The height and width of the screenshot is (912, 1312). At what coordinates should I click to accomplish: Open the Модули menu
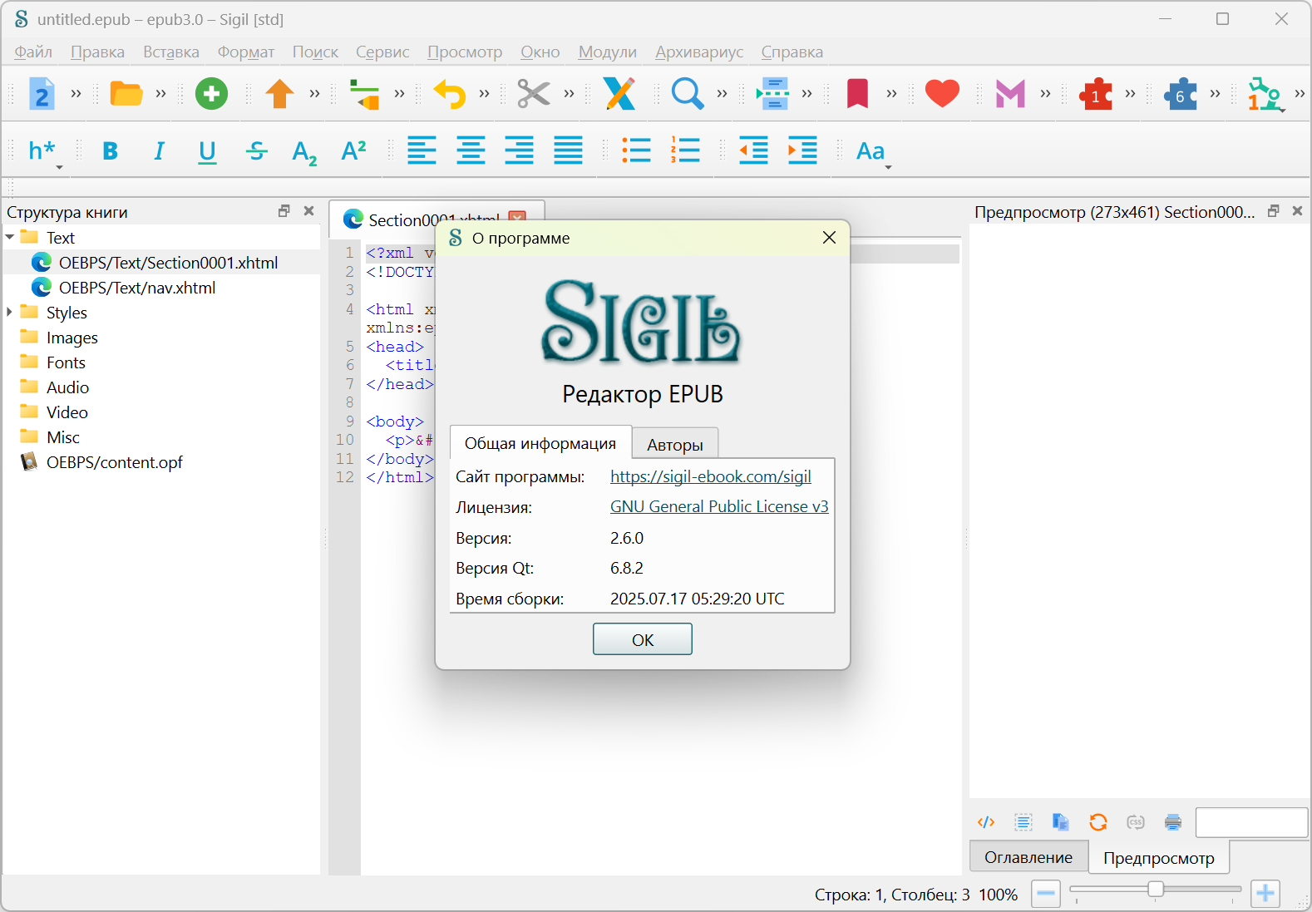[x=607, y=52]
